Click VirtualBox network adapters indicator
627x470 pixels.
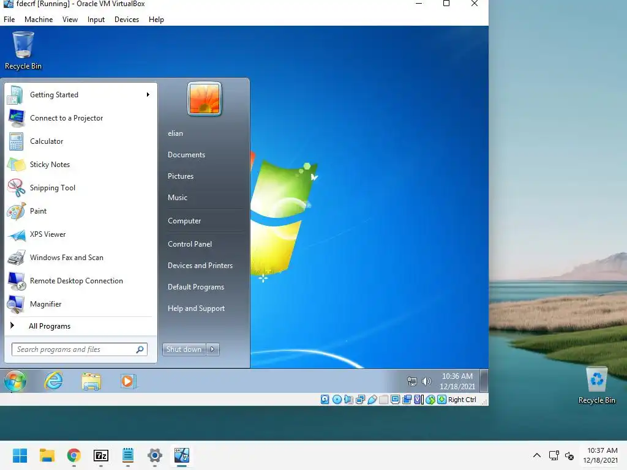[360, 399]
